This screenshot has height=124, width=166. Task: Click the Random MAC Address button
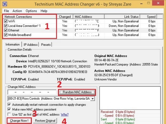point(77,92)
